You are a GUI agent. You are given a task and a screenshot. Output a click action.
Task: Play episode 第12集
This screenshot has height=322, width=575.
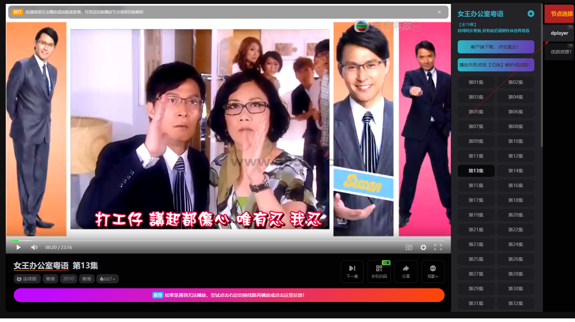516,156
